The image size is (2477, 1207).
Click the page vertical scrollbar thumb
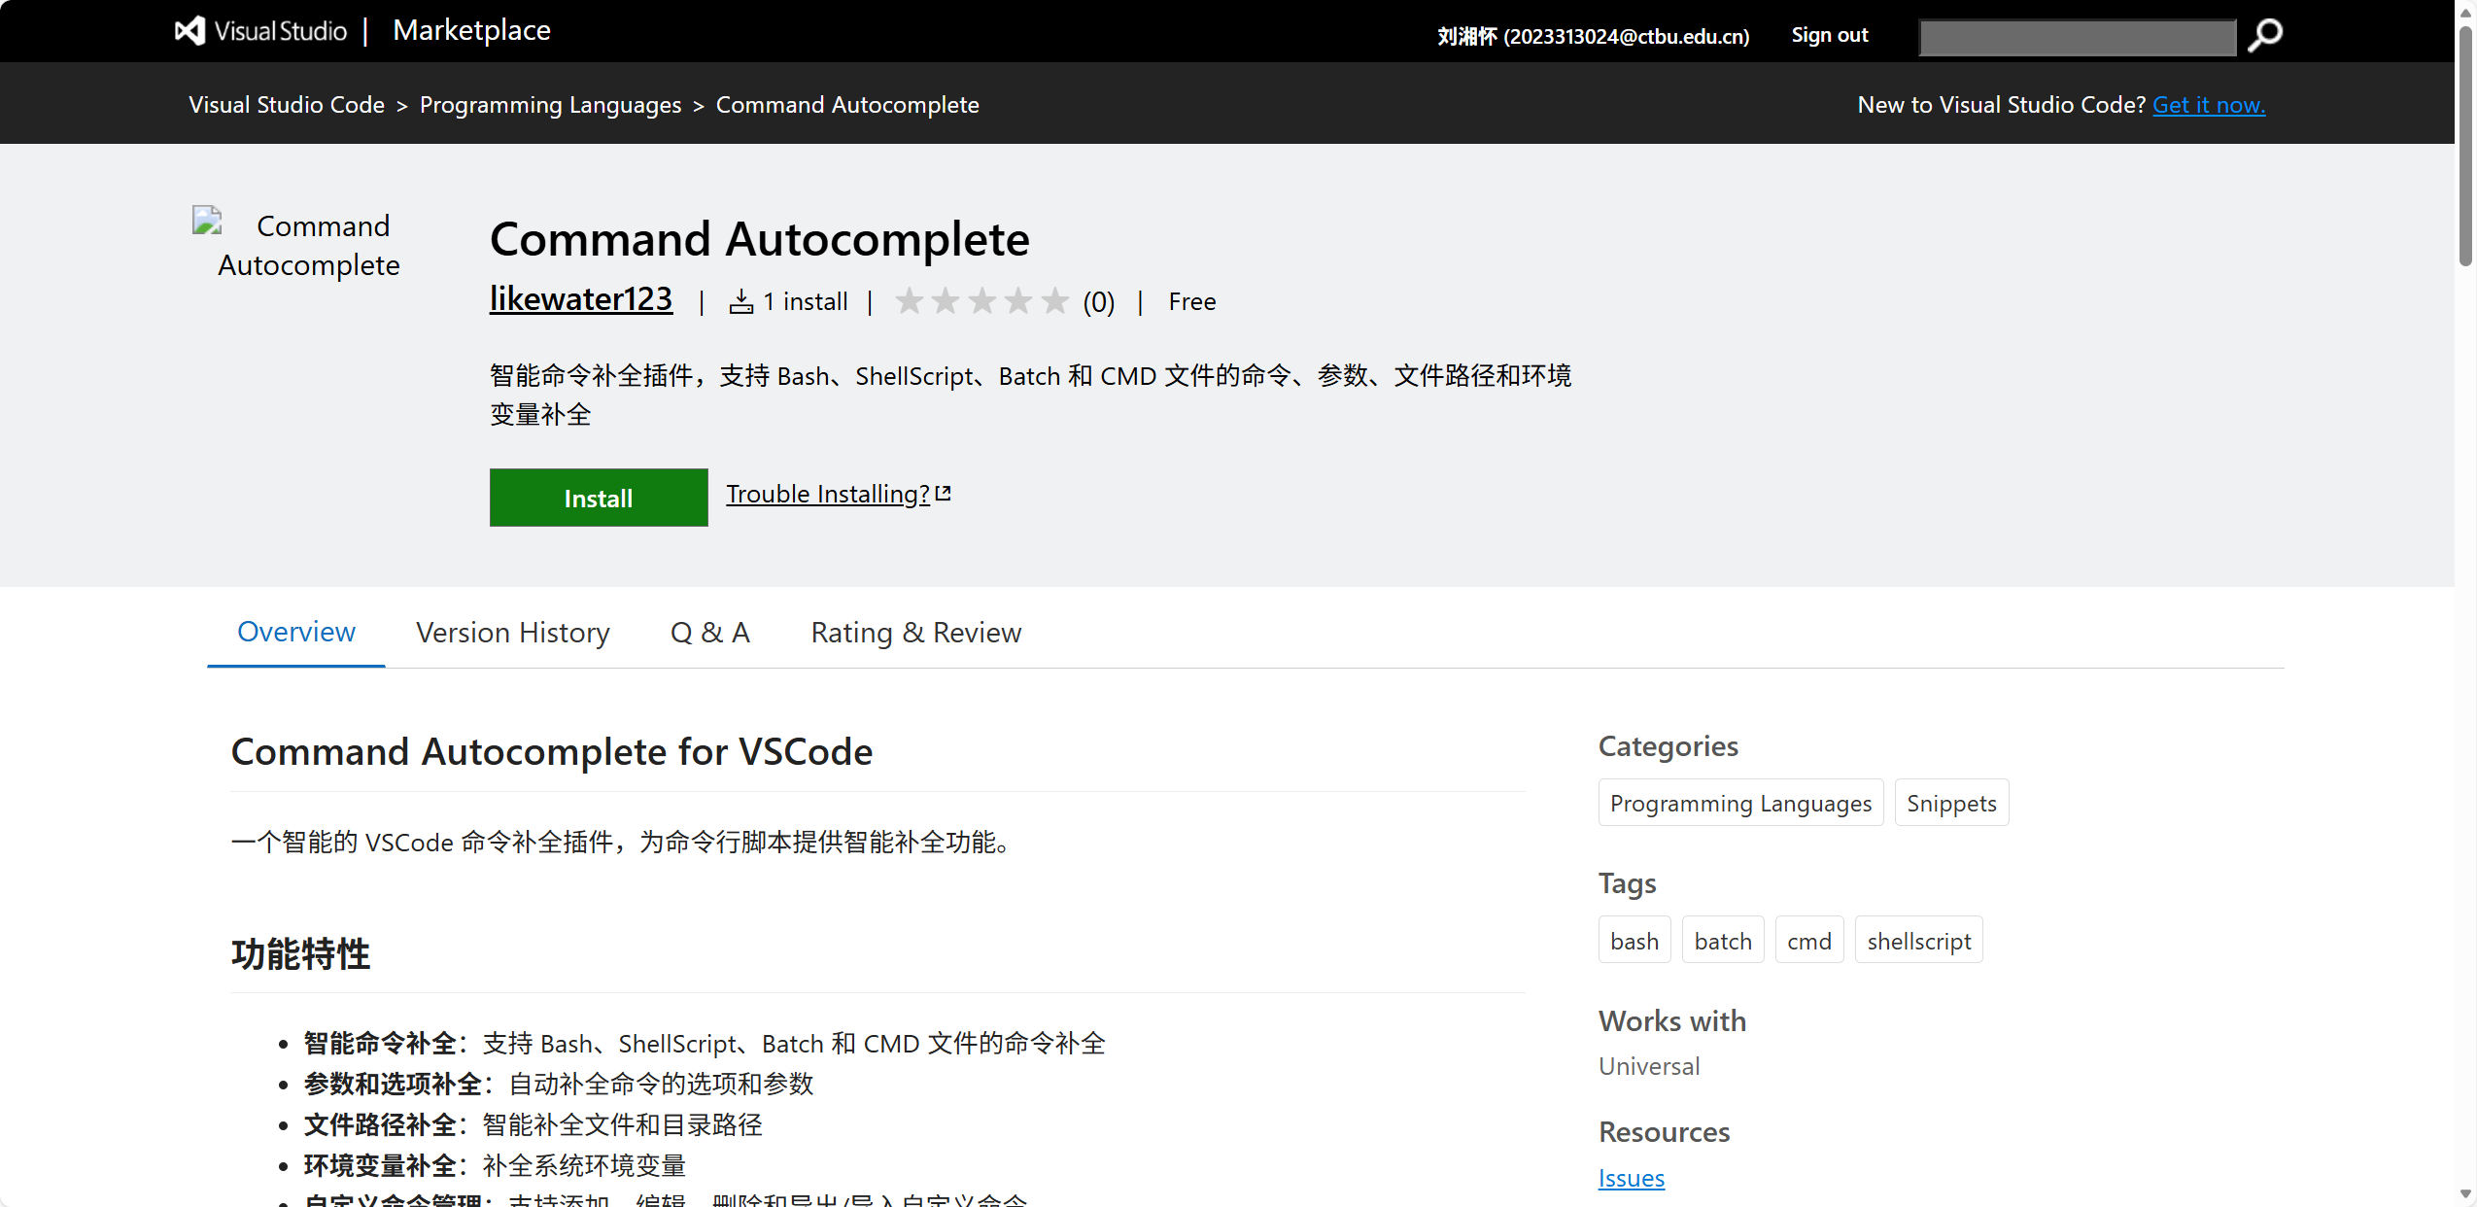pyautogui.click(x=2465, y=146)
